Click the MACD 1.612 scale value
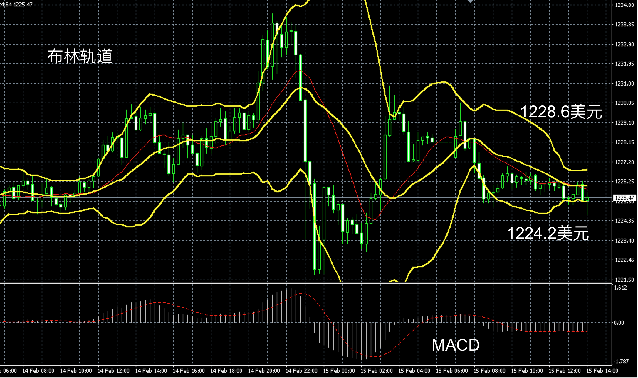The width and height of the screenshot is (638, 378). point(620,287)
